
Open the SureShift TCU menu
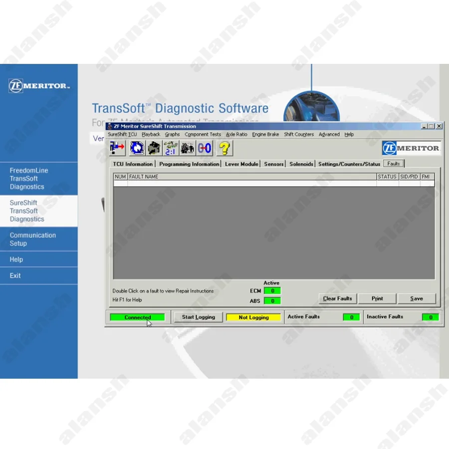(x=122, y=134)
